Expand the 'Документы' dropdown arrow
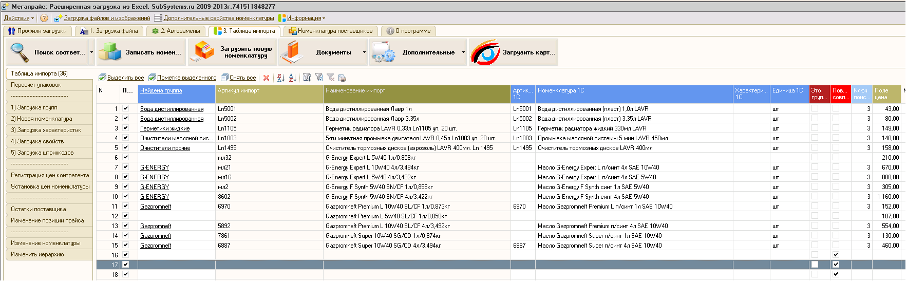This screenshot has height=281, width=907. coord(364,52)
